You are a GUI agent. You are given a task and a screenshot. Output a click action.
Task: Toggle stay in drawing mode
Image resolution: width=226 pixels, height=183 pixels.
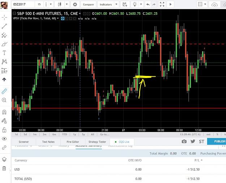click(x=4, y=121)
